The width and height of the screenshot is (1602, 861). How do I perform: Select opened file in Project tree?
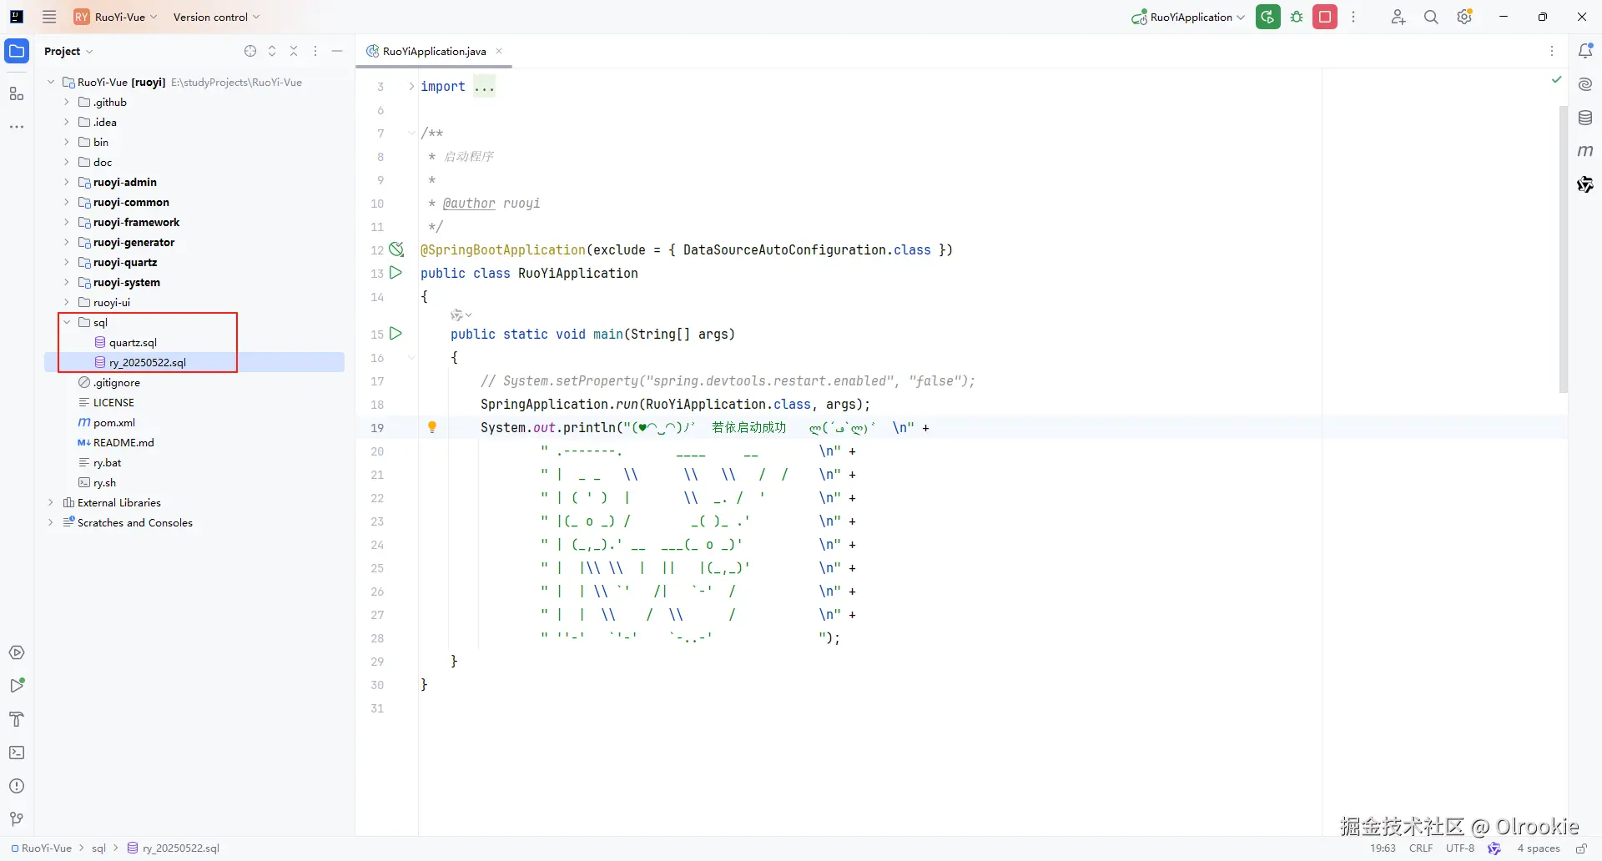point(250,51)
